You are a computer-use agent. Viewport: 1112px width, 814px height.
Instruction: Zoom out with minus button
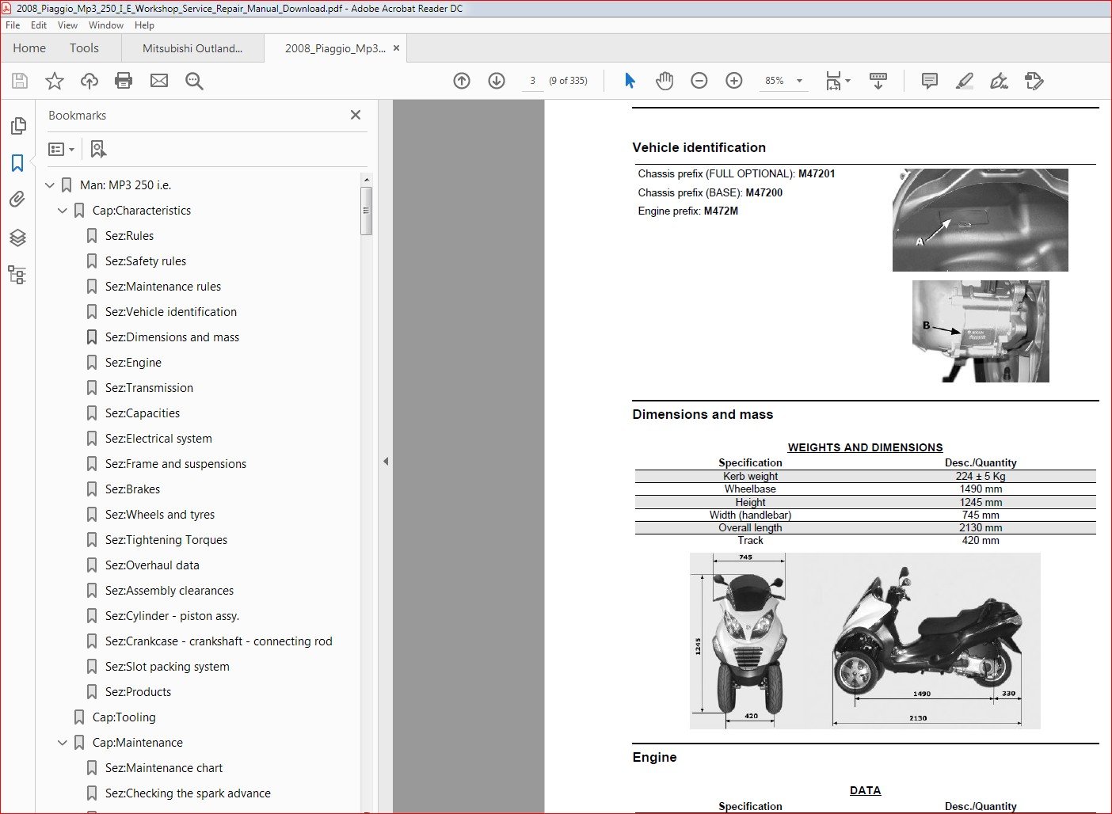tap(699, 81)
